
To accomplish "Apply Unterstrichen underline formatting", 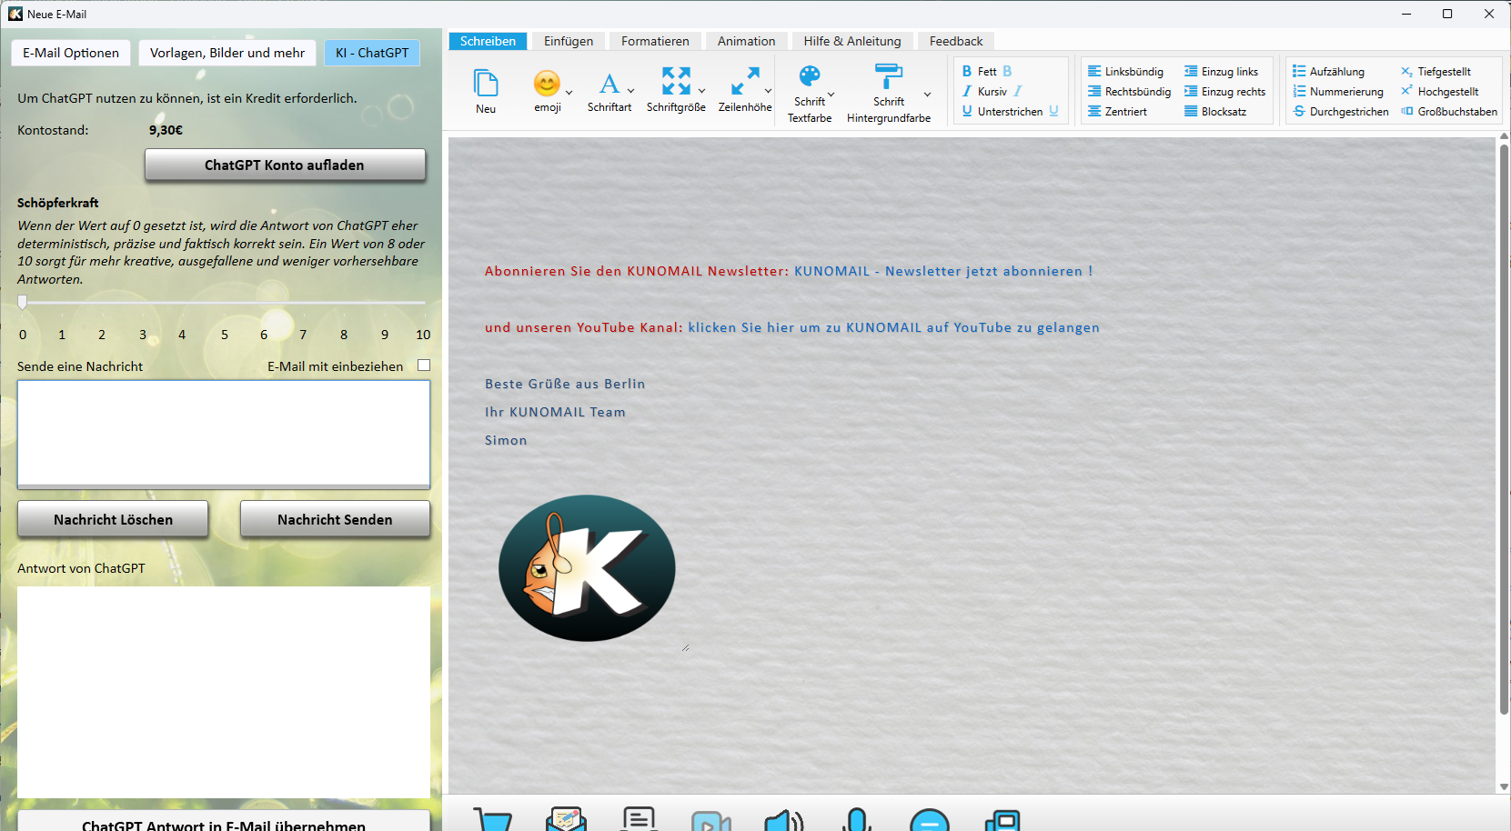I will (1010, 111).
